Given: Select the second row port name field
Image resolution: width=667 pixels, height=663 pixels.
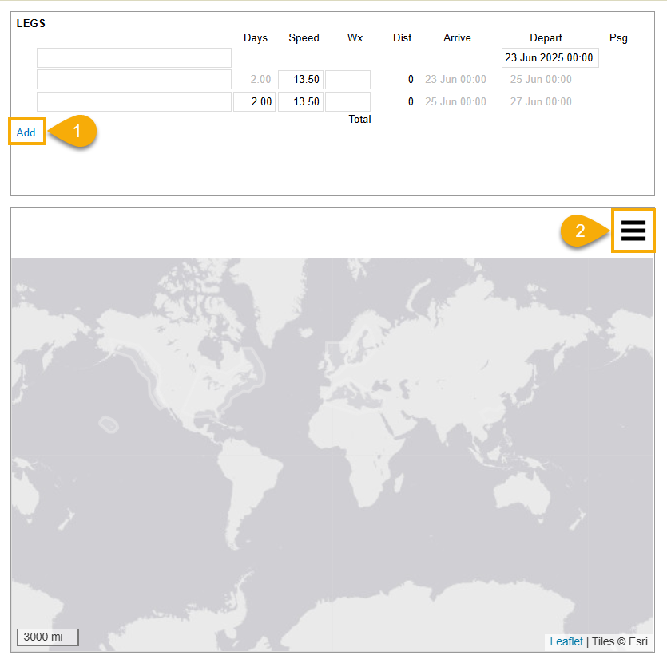Looking at the screenshot, I should click(134, 80).
